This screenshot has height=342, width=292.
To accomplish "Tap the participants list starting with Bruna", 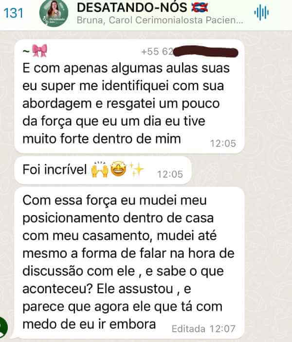I will 160,20.
